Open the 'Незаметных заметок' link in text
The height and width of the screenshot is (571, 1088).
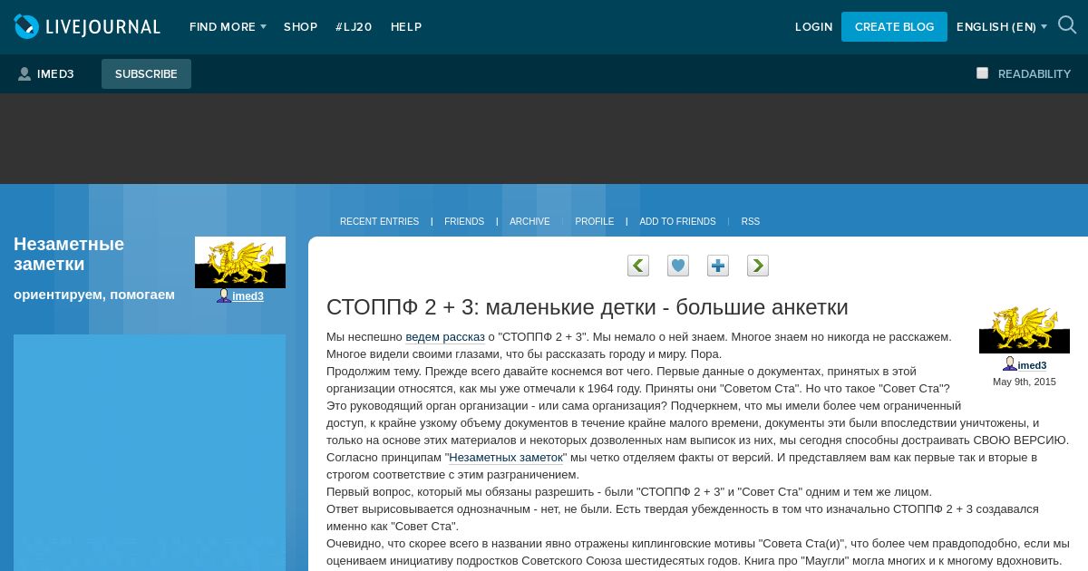[x=506, y=458]
